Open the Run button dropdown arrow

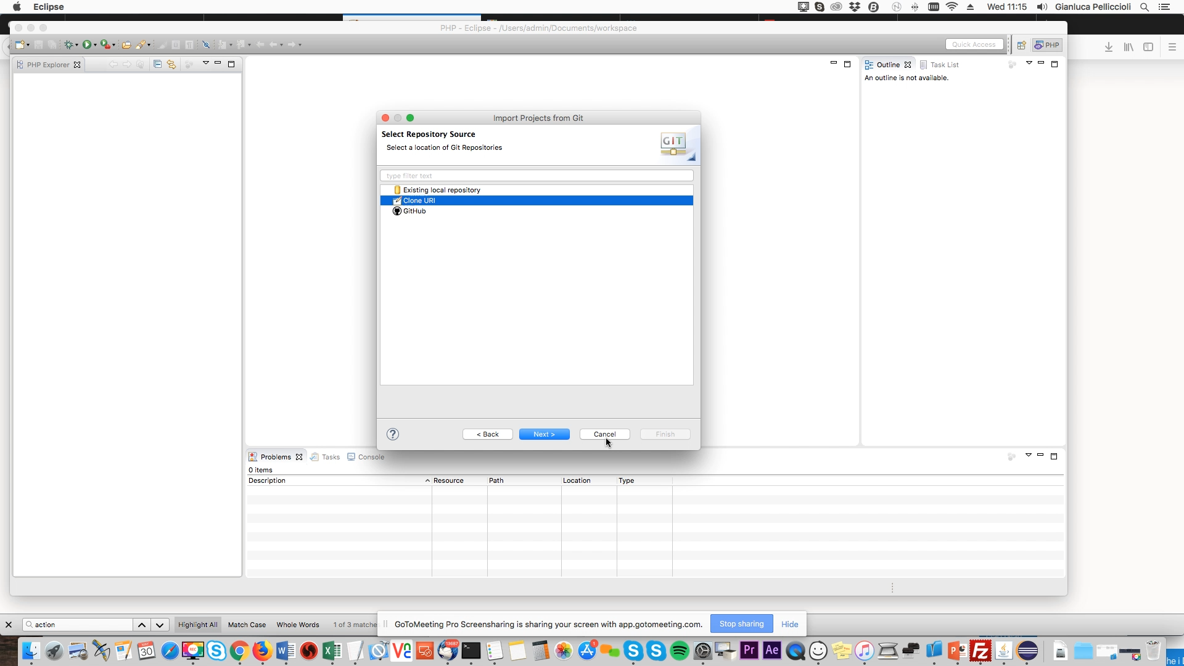click(95, 45)
